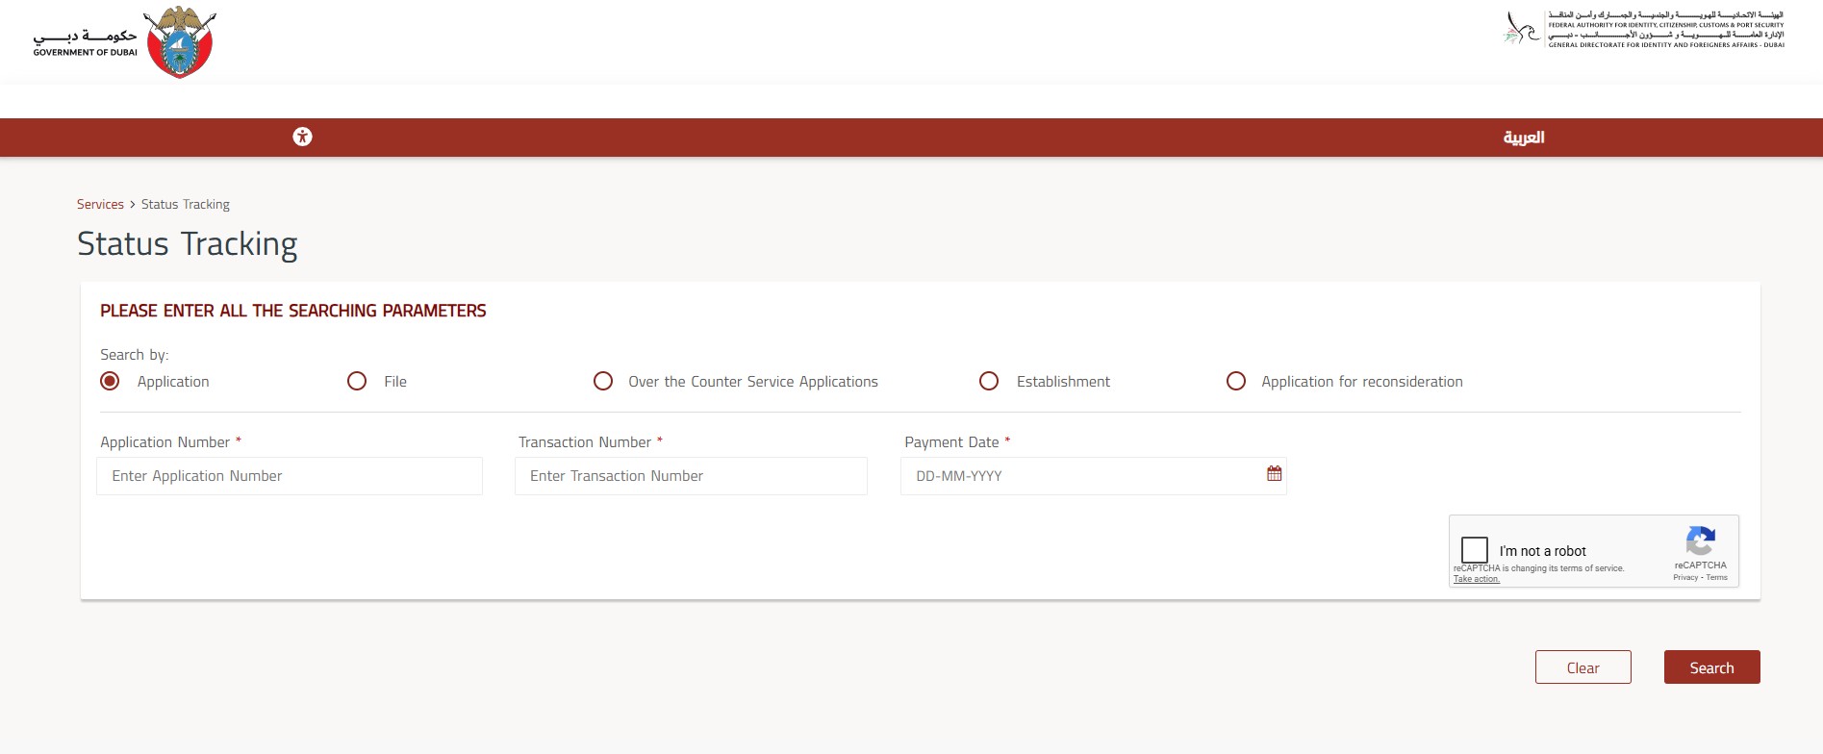This screenshot has height=754, width=1823.
Task: Switch language to Arabic (العربية)
Action: tap(1524, 138)
